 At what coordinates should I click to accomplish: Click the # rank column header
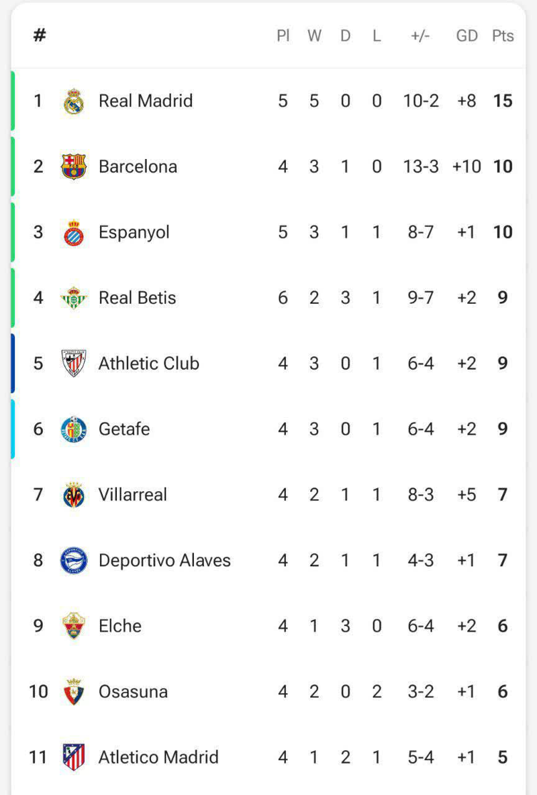[40, 36]
